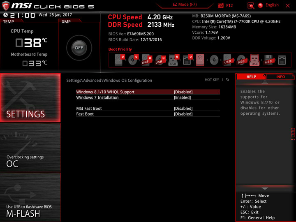The height and width of the screenshot is (222, 296).
Task: Click the MSI dragon shield logo
Action: (6, 6)
